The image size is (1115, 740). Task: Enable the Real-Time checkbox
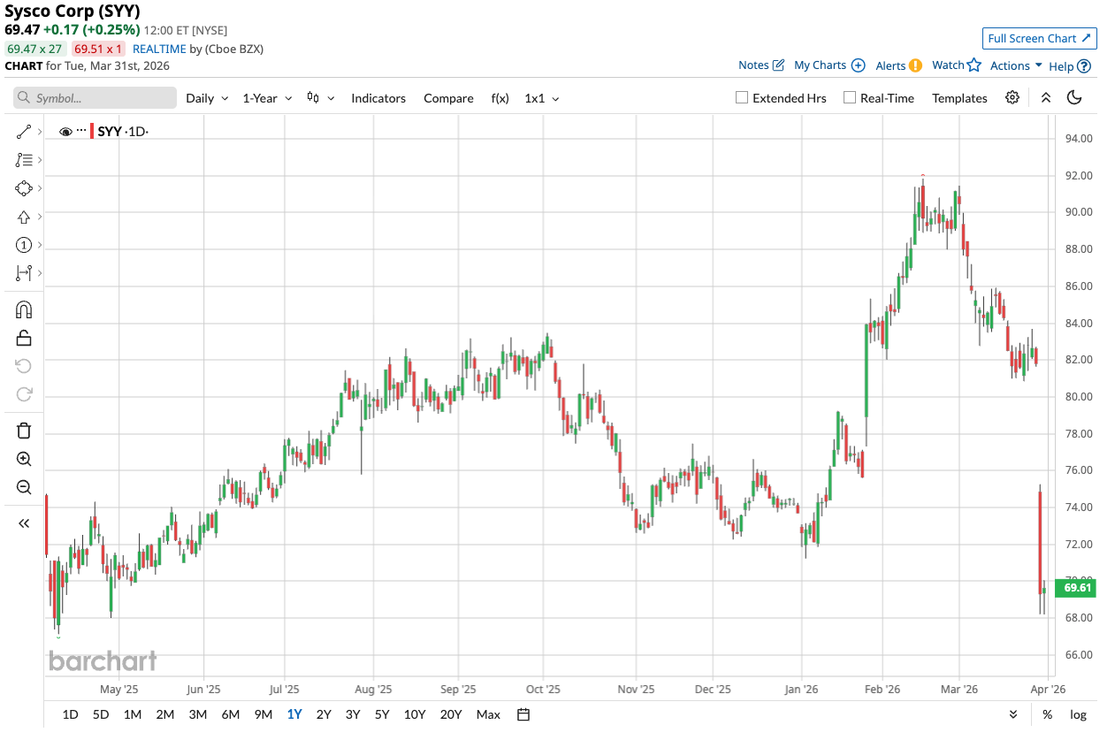850,98
